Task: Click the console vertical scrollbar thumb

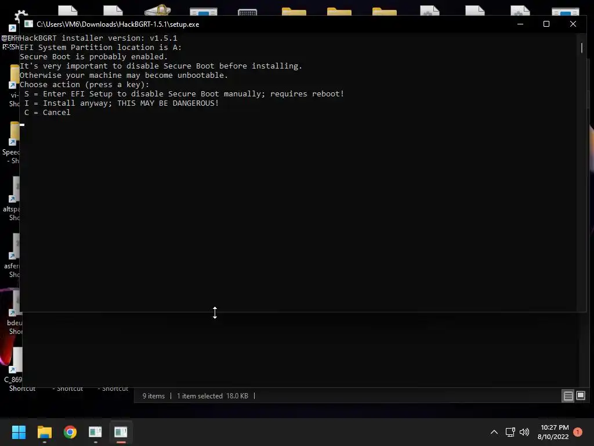Action: 581,48
